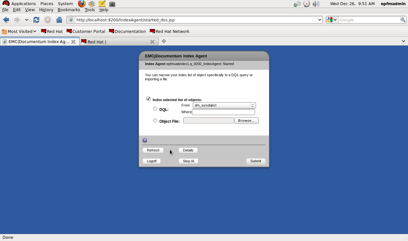Click the Index Agent help question mark icon
The height and width of the screenshot is (241, 408).
click(145, 140)
